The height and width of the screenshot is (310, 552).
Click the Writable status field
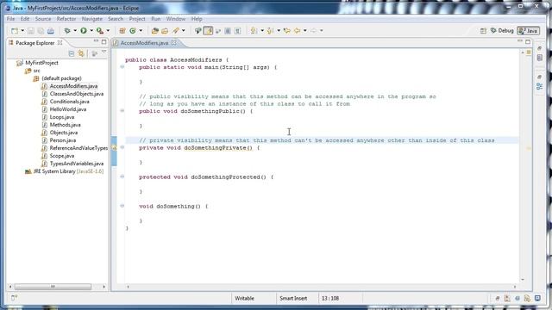pyautogui.click(x=244, y=298)
